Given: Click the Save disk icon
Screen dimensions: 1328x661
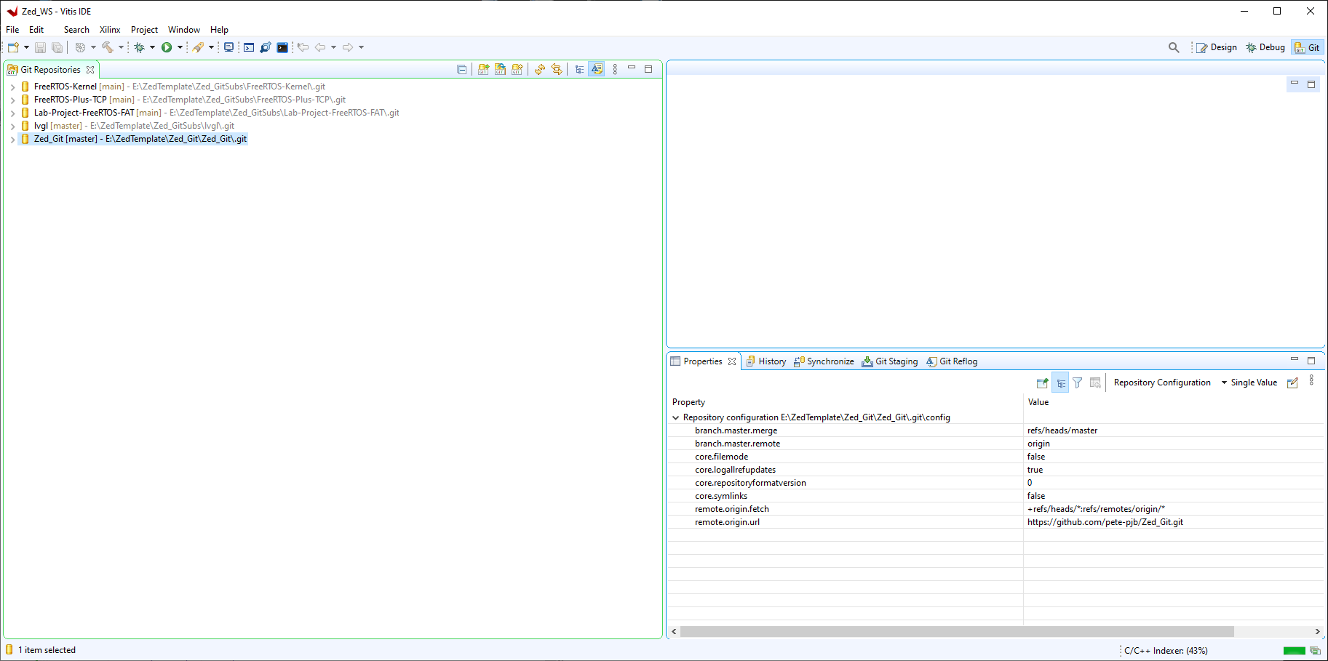Looking at the screenshot, I should pos(40,47).
